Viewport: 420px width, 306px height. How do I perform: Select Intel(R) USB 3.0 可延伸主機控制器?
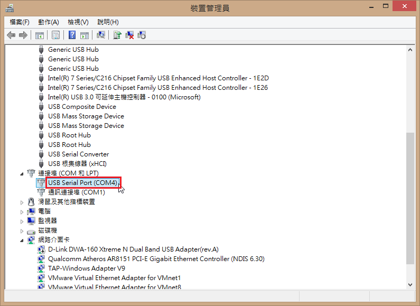[124, 97]
